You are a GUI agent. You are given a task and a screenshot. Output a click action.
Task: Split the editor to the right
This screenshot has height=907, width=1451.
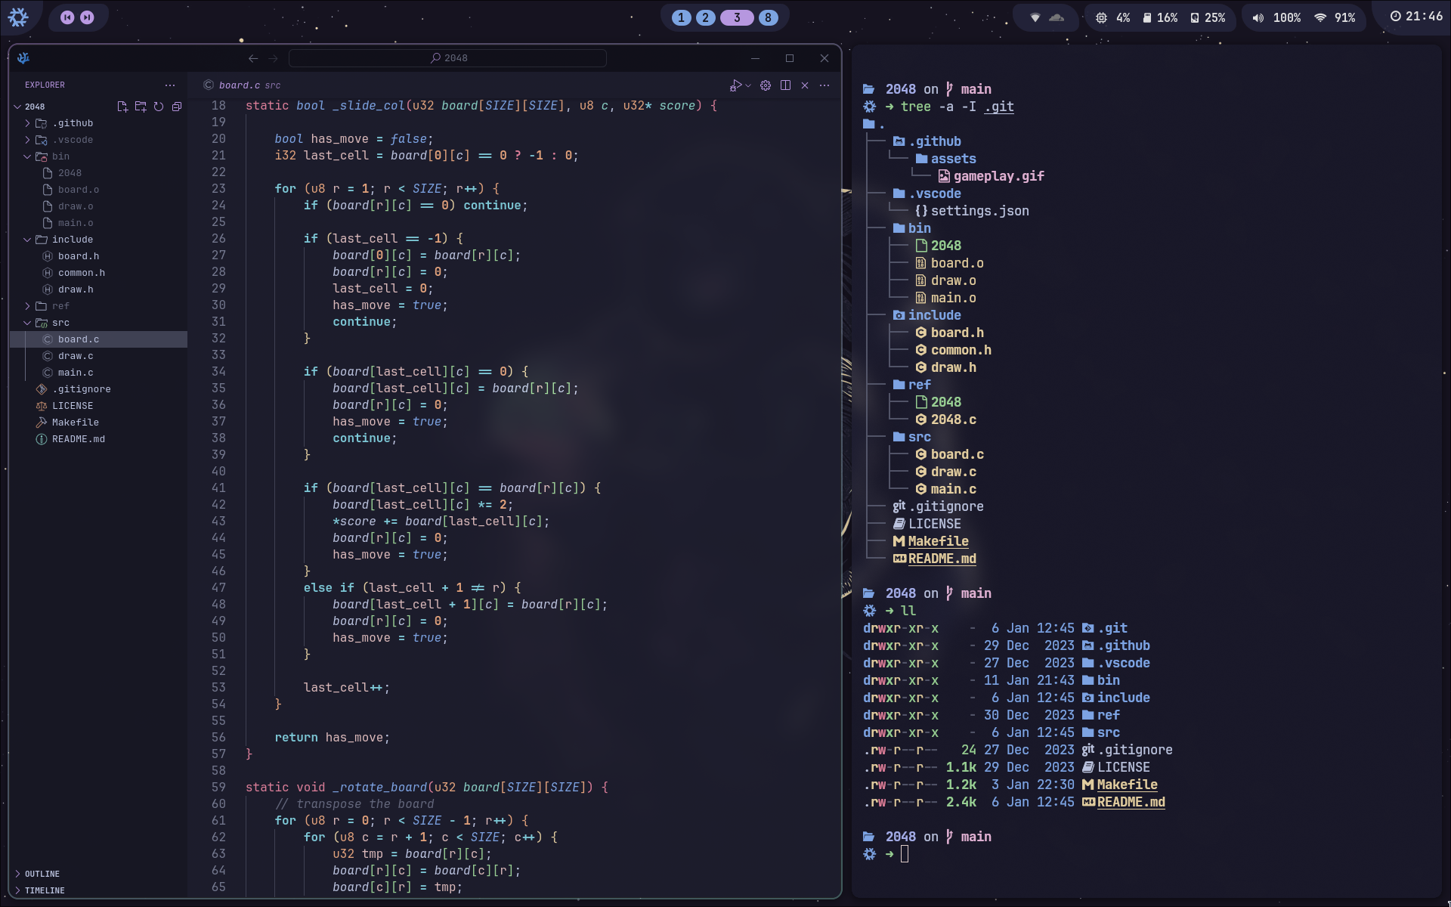pyautogui.click(x=785, y=85)
